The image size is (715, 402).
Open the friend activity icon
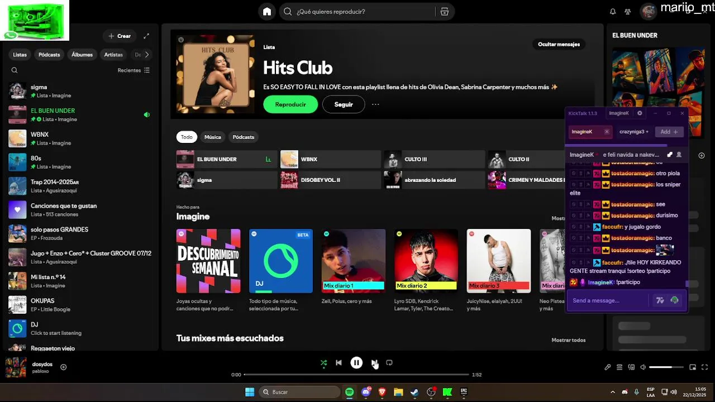tap(628, 11)
